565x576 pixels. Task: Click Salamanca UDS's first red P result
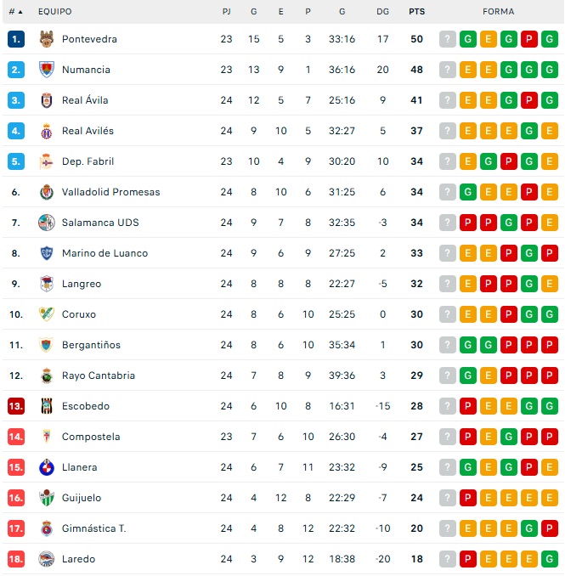468,223
